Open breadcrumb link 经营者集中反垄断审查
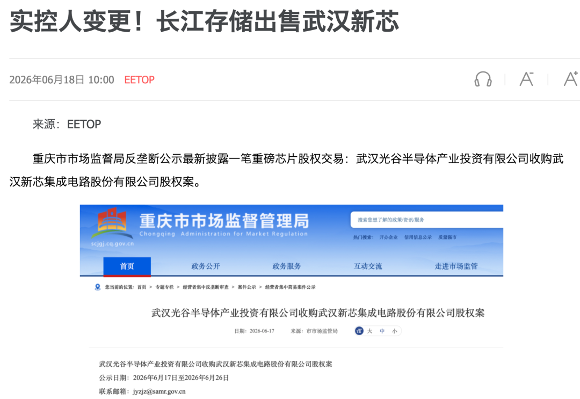Screen dimensions: 580x399 [206, 287]
